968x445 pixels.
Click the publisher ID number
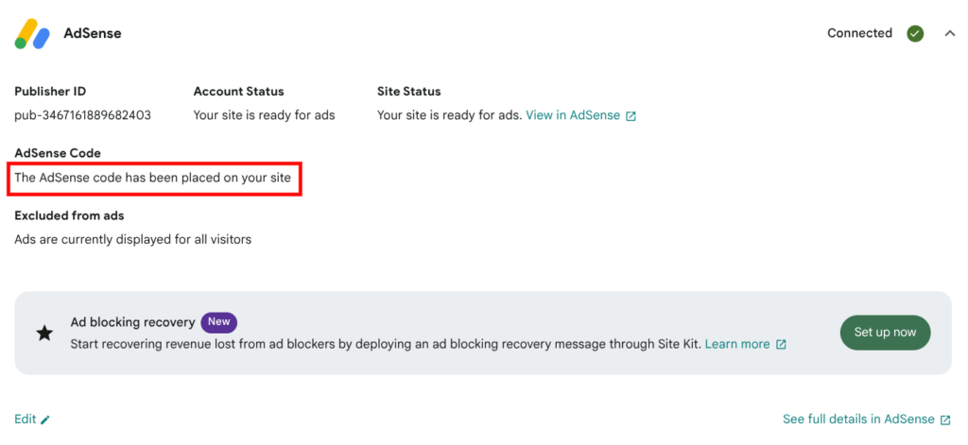[82, 115]
